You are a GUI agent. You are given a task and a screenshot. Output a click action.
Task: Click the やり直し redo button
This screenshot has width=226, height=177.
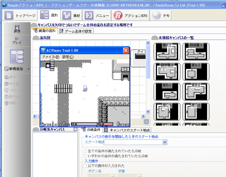coord(13,84)
